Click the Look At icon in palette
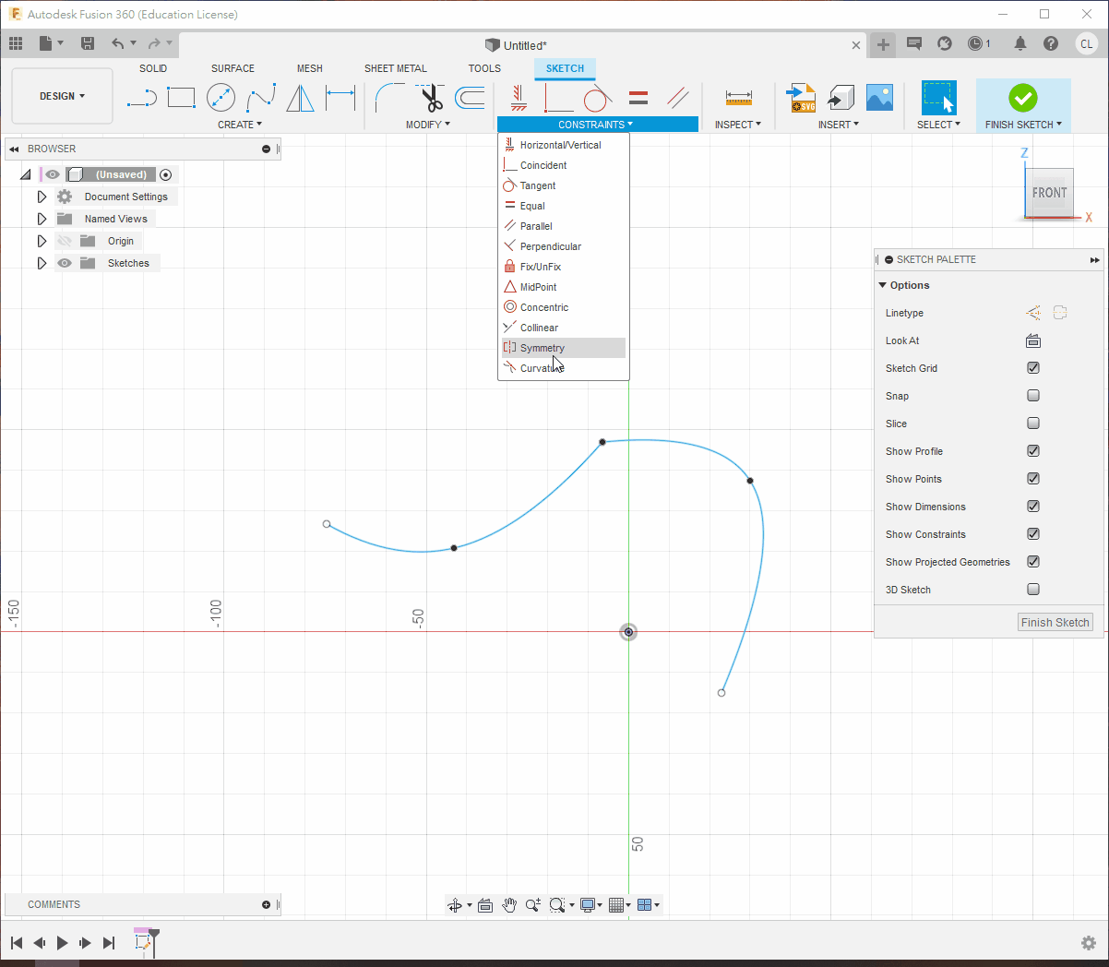The width and height of the screenshot is (1109, 967). [1033, 341]
